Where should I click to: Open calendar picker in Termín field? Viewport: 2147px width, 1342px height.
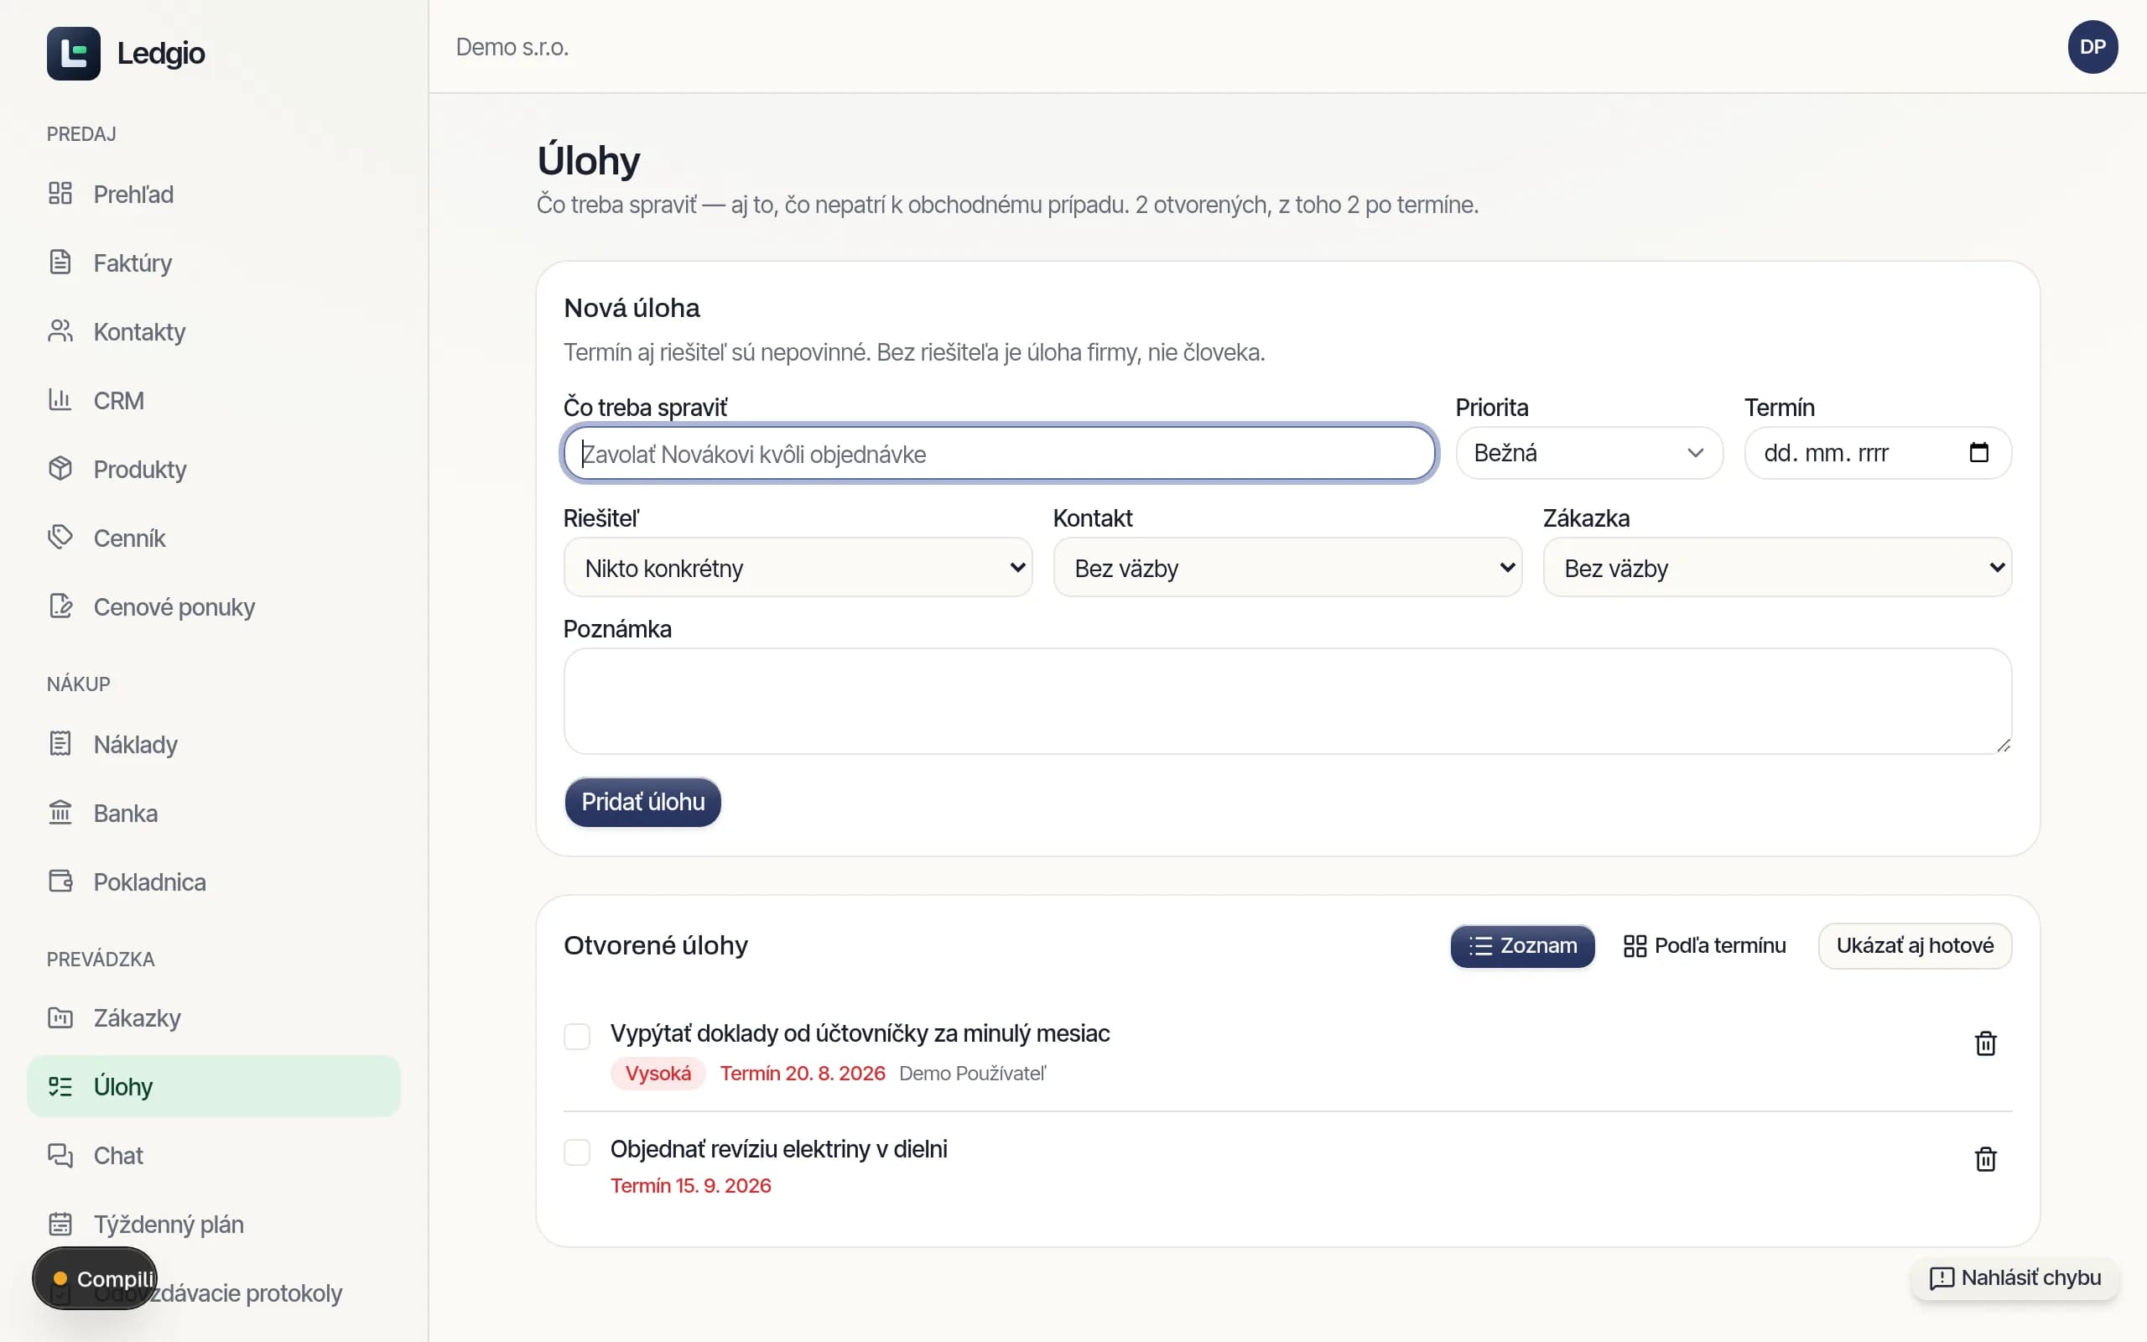tap(1978, 453)
